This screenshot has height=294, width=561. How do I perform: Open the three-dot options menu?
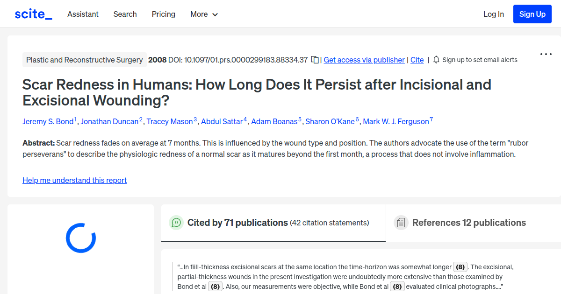click(x=546, y=54)
